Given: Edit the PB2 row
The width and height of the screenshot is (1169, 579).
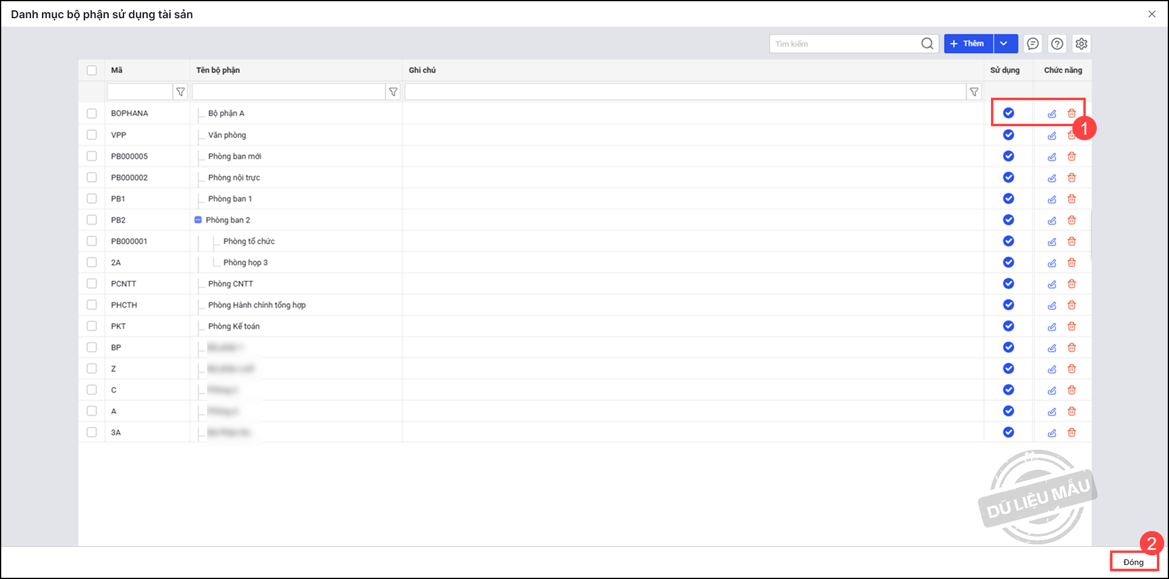Looking at the screenshot, I should point(1052,220).
